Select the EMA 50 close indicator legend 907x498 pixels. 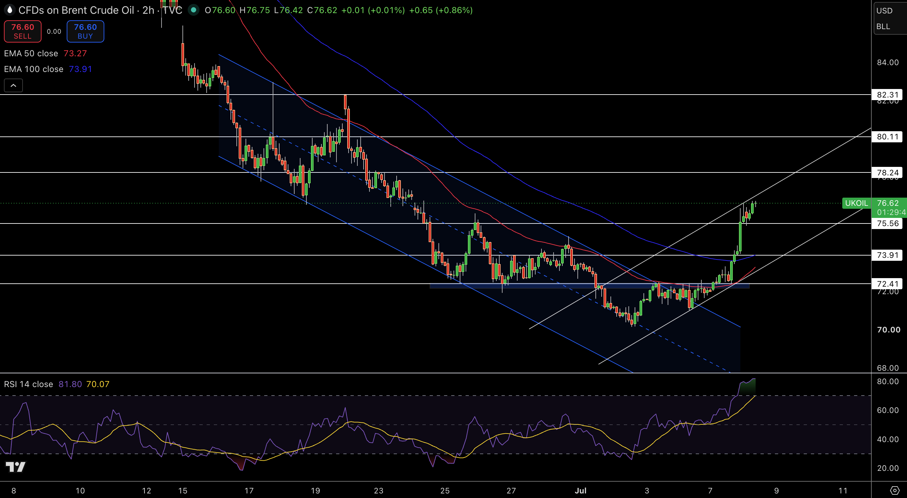[31, 53]
